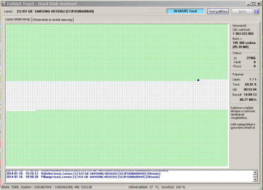Viewport: 263px width, 190px height.
Task: Click the 195 360 szektor block size text
Action: pyautogui.click(x=244, y=43)
